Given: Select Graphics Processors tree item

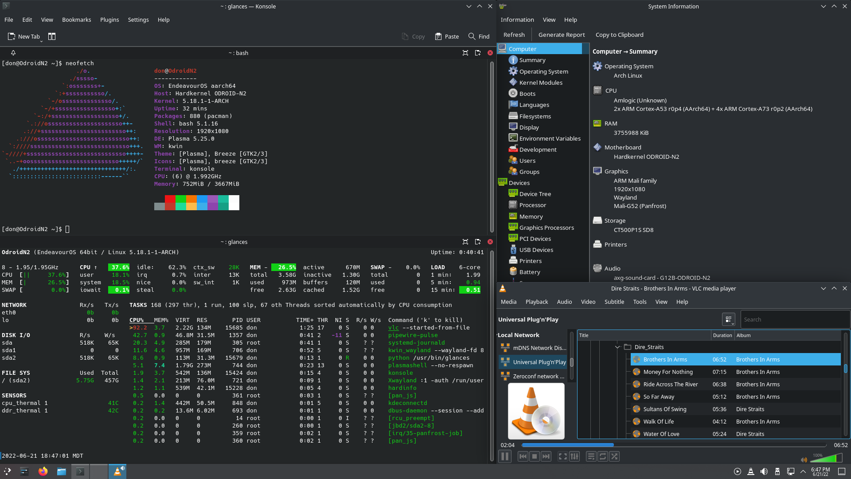Looking at the screenshot, I should pos(547,228).
